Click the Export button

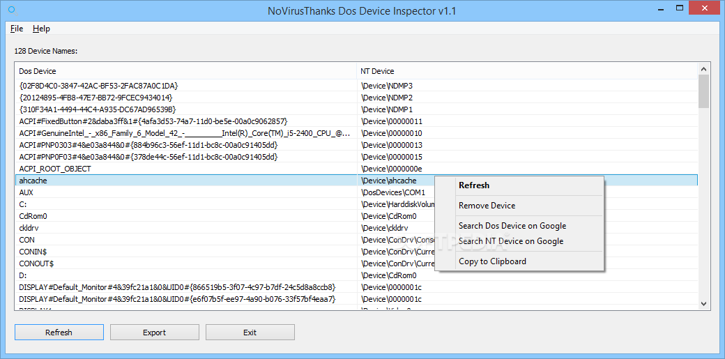(155, 333)
